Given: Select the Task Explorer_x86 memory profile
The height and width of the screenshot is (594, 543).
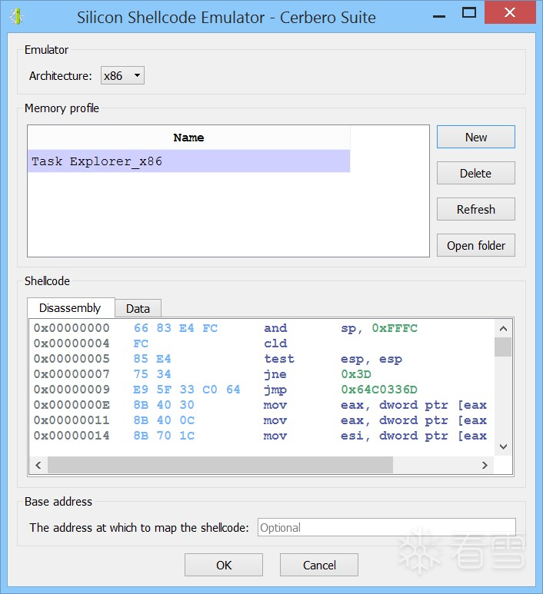Looking at the screenshot, I should pyautogui.click(x=189, y=161).
